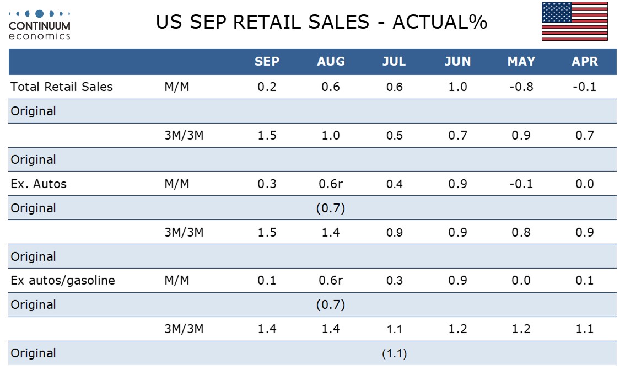Click Ex. Autos AUG revised value 0.6r
Screen dimensions: 625x375
[x=331, y=184]
